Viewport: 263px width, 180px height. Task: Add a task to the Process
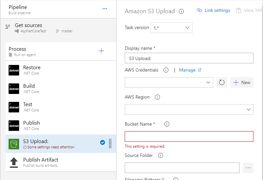point(101,51)
